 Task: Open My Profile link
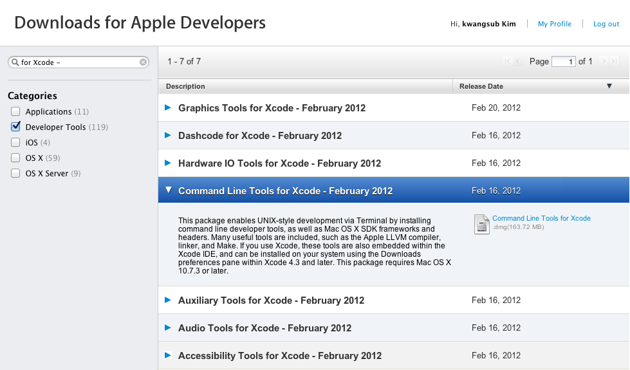[555, 24]
